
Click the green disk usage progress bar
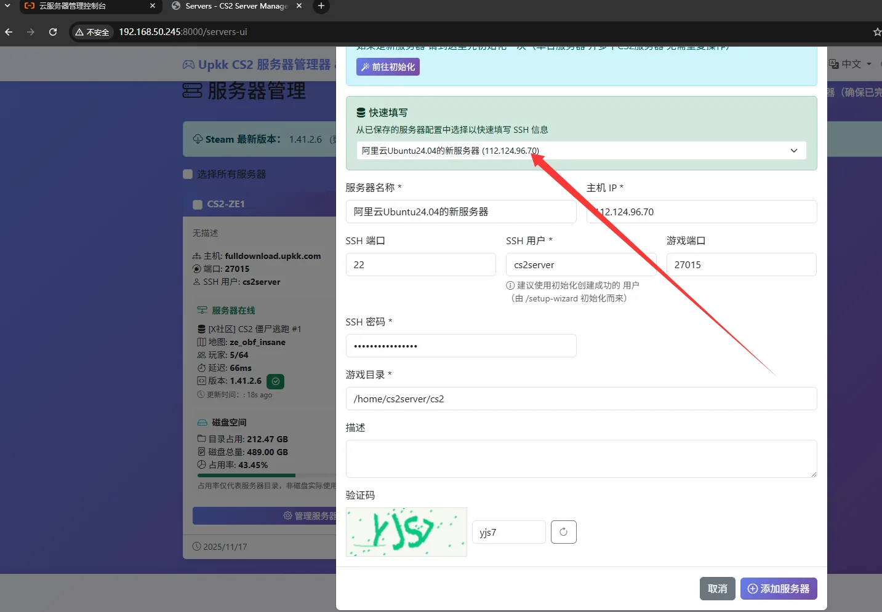(x=246, y=475)
